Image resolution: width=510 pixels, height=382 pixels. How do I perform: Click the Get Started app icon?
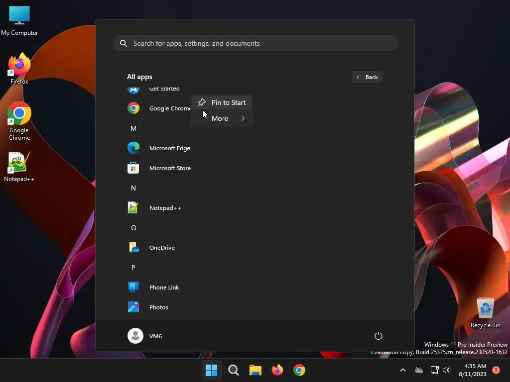coord(133,90)
